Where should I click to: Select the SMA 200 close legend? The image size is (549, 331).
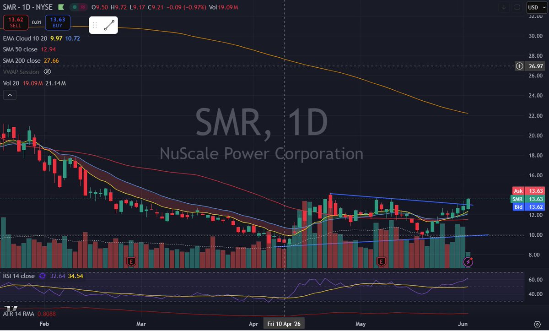point(22,60)
